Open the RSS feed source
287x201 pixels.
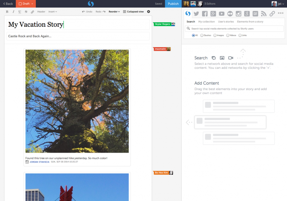[x=263, y=13]
